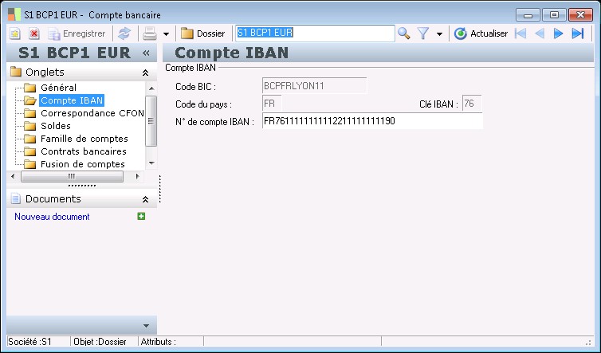Close the Compte bancaire window

pos(581,15)
